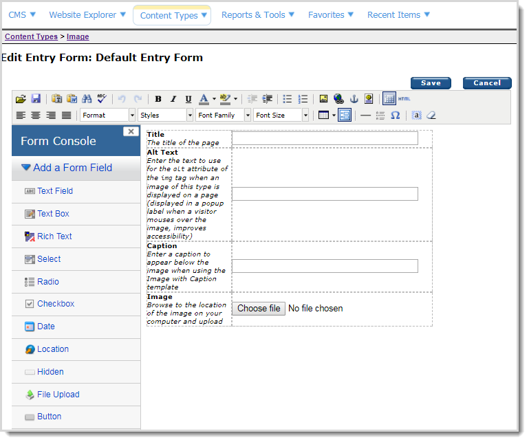Click the open folder icon in toolbar
Screen dimensions: 529x442
coord(21,99)
